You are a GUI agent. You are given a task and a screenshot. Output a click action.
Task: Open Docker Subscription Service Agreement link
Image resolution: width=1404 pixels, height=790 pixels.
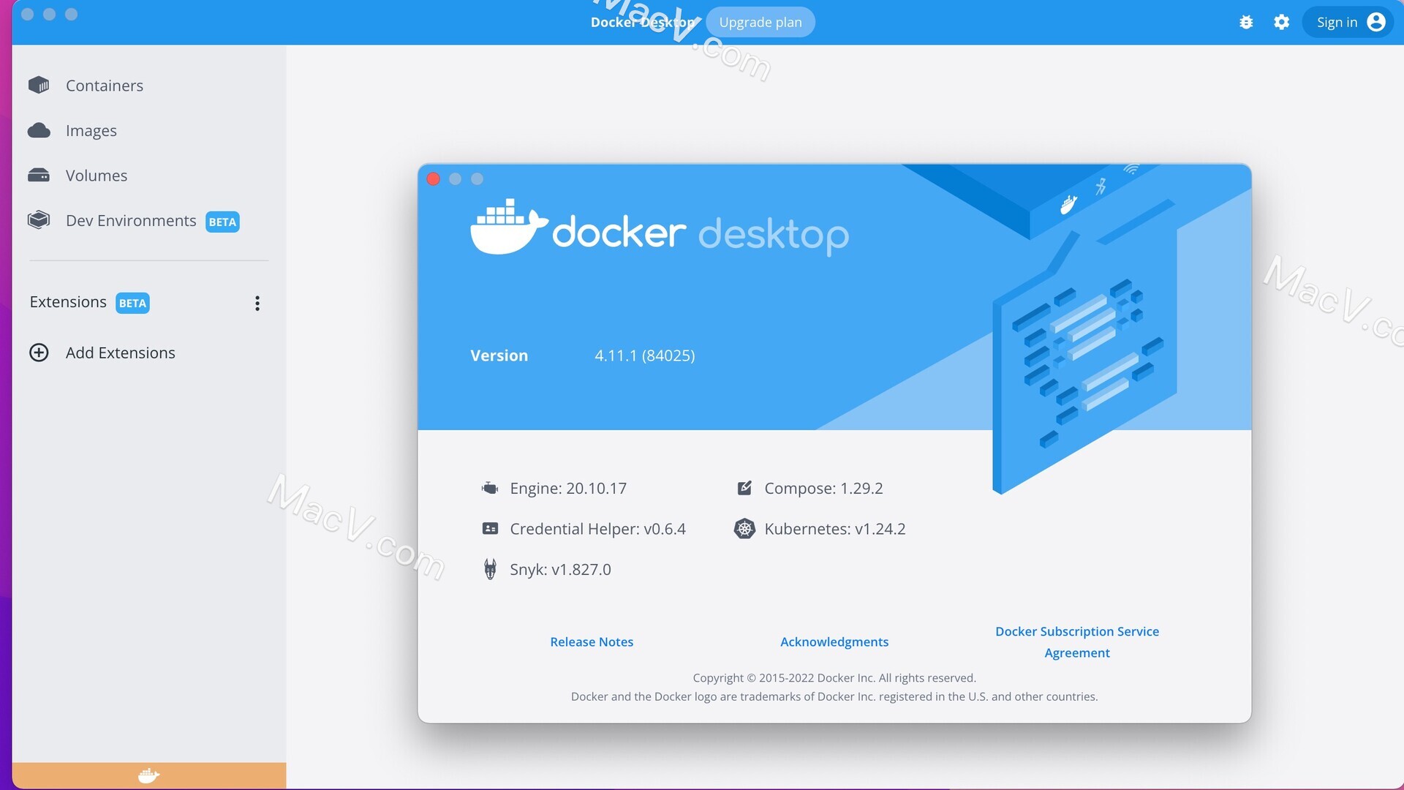coord(1077,642)
